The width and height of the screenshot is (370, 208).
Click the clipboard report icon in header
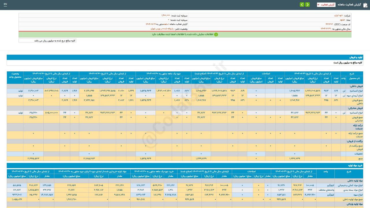[x=365, y=5]
